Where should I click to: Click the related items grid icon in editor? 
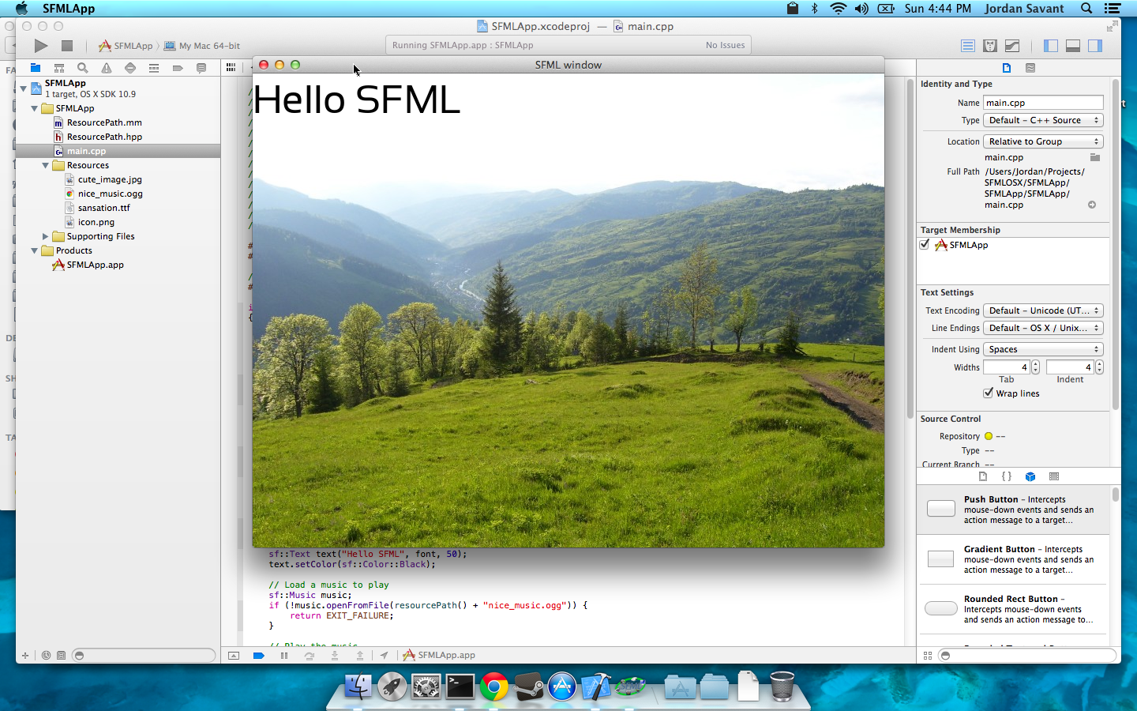point(231,68)
